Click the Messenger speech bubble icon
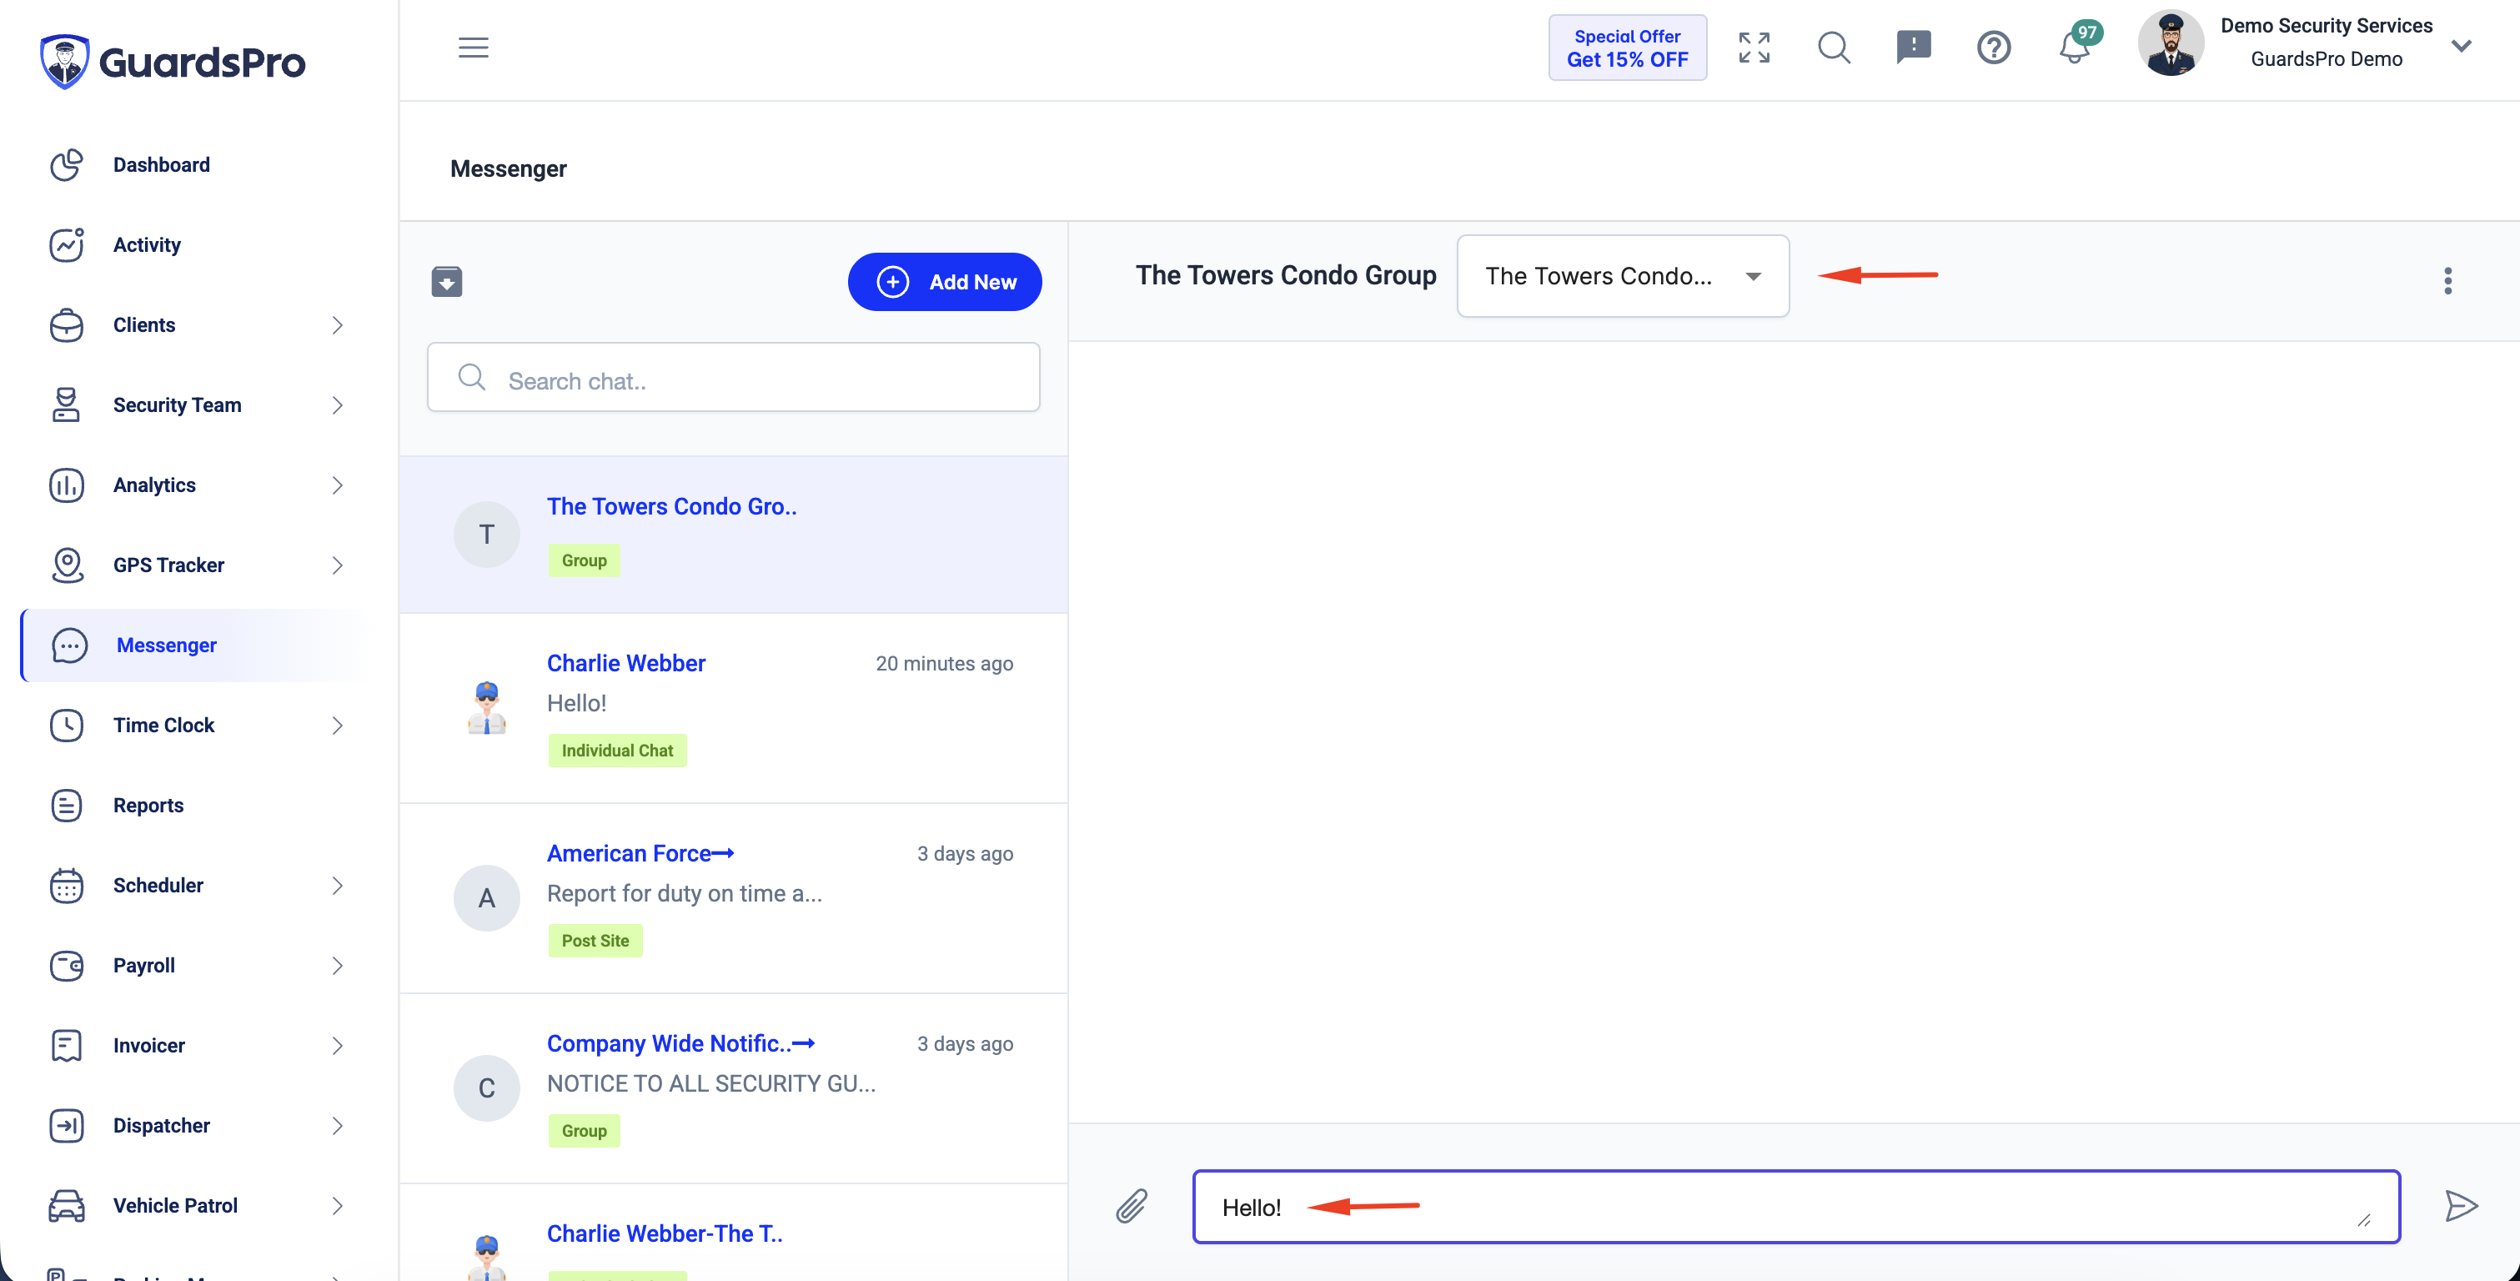This screenshot has height=1281, width=2520. 69,646
